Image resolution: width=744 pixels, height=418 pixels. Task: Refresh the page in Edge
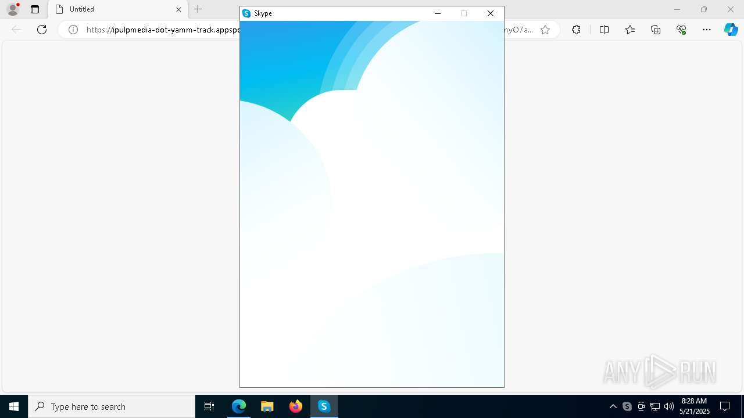point(42,30)
